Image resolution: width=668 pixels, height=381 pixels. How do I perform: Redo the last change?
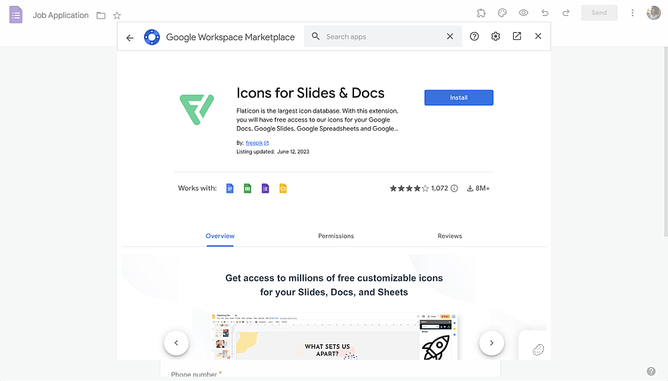pos(566,13)
